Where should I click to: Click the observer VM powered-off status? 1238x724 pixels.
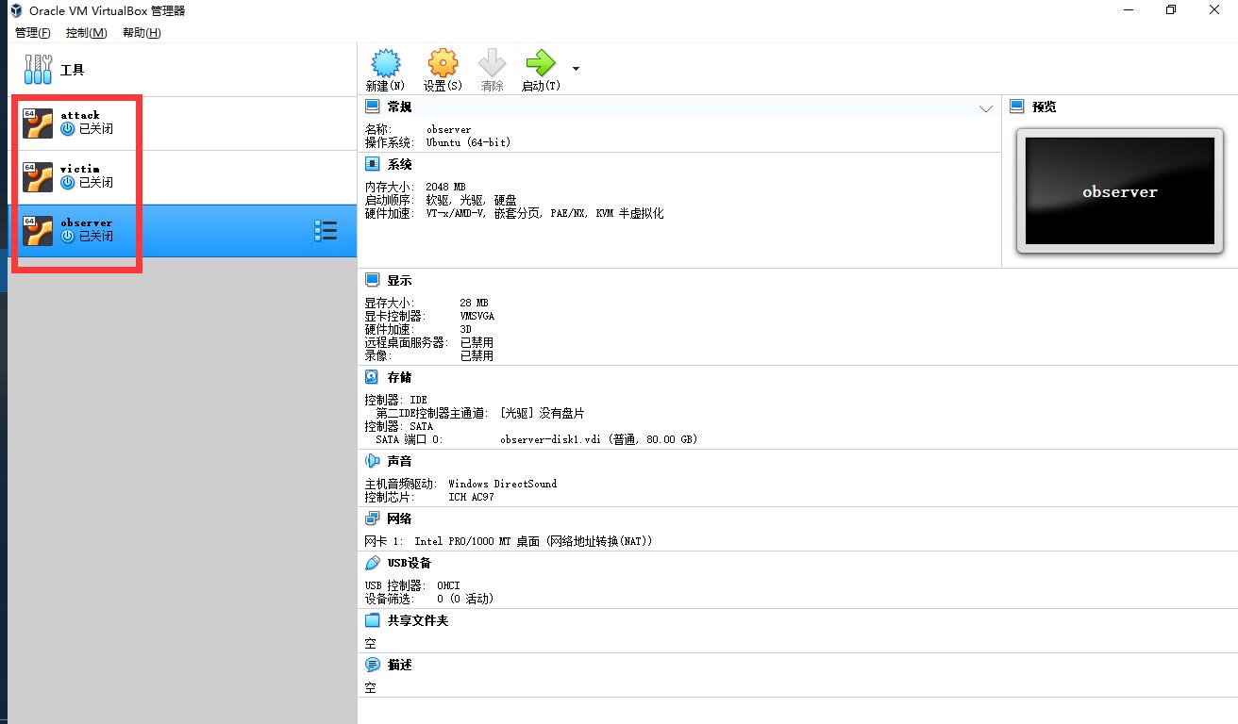[x=95, y=237]
